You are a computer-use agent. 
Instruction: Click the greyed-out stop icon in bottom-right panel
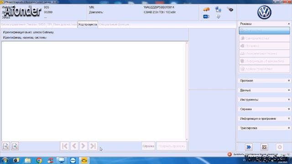[x=280, y=147]
